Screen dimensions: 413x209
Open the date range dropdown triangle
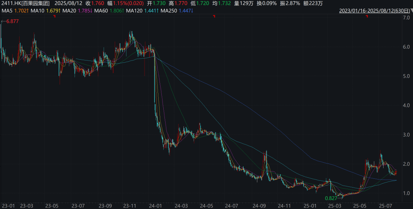point(409,11)
